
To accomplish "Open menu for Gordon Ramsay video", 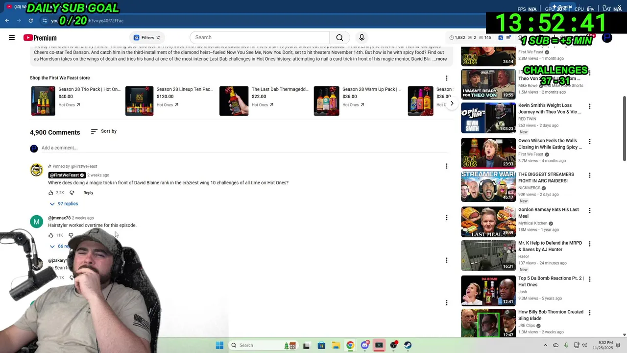I will pos(589,211).
